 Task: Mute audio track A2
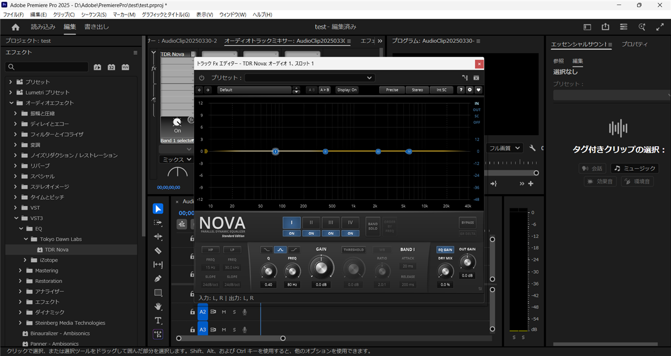pos(224,312)
